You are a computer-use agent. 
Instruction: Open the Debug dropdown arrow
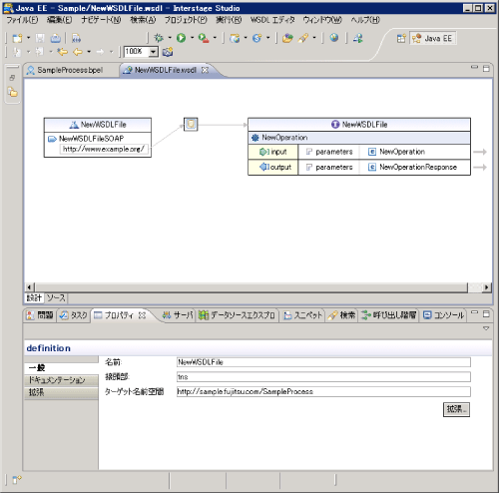170,38
